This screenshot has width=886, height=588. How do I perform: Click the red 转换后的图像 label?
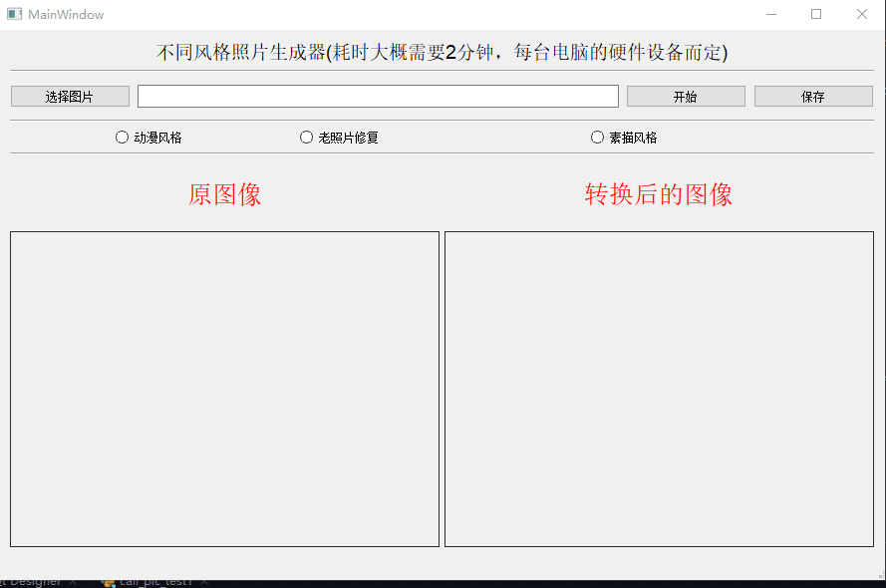(658, 195)
